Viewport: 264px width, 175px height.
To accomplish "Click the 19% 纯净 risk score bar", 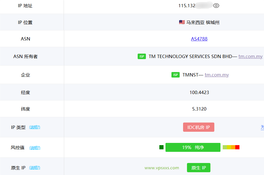I will tap(193, 147).
